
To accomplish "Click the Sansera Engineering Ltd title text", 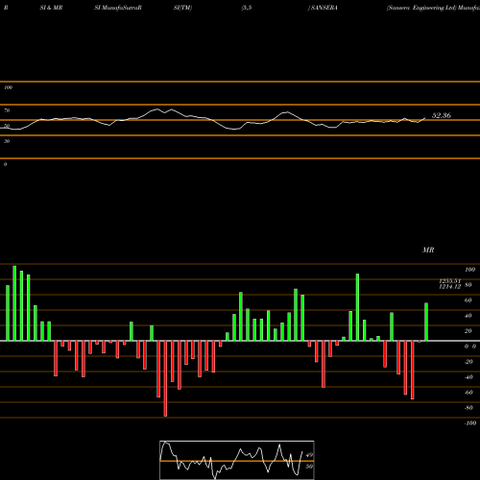I will [x=421, y=8].
